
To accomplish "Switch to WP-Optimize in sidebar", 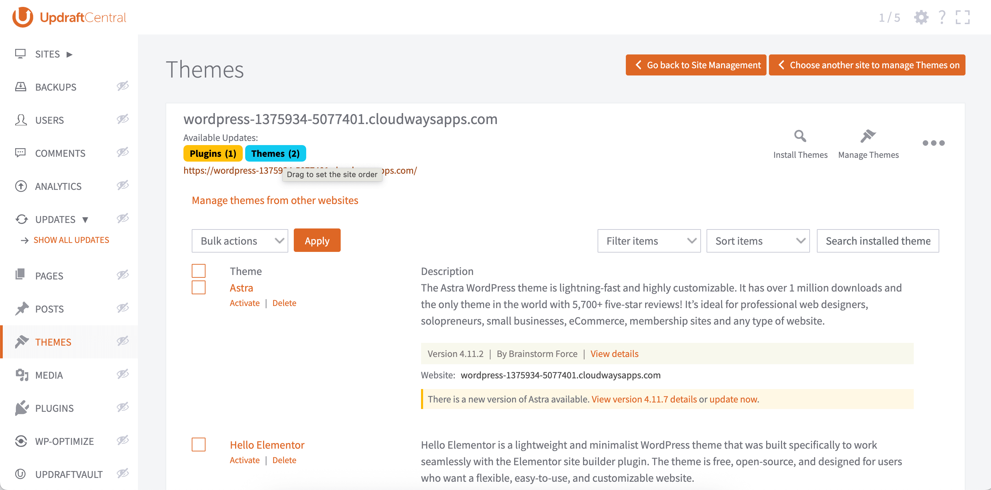I will pos(64,441).
